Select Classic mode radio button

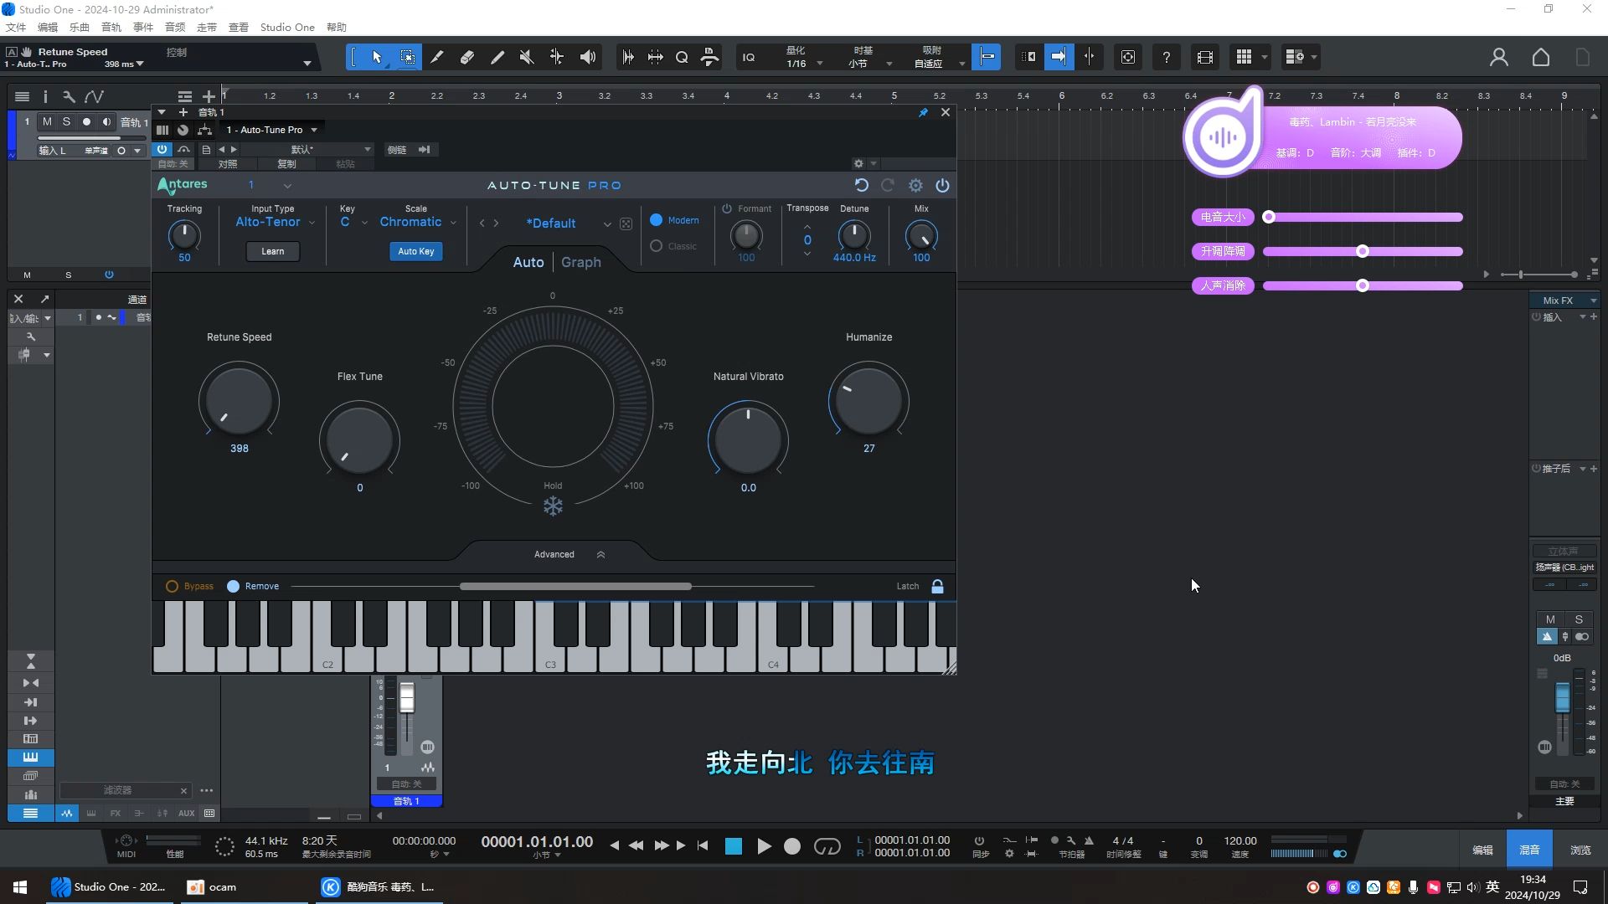[x=657, y=246]
